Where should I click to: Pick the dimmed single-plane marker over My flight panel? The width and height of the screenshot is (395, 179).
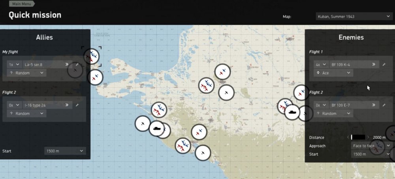coord(75,70)
